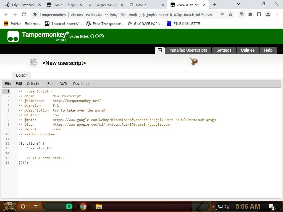Close Lily's Internet tab
Image resolution: width=283 pixels, height=212 pixels.
(40, 5)
